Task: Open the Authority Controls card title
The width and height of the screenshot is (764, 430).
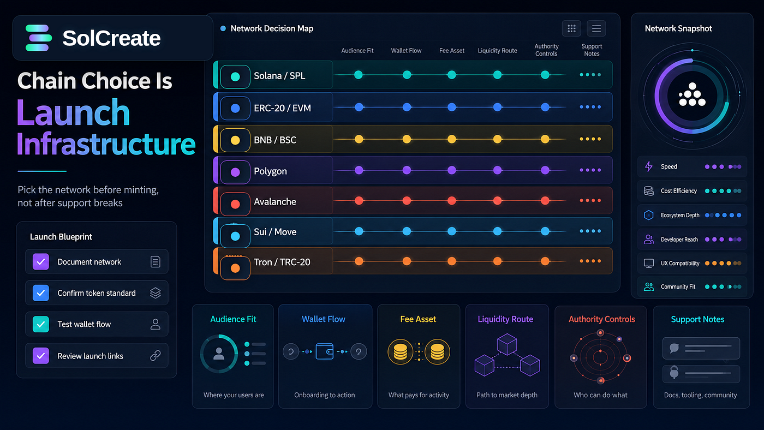Action: [602, 319]
